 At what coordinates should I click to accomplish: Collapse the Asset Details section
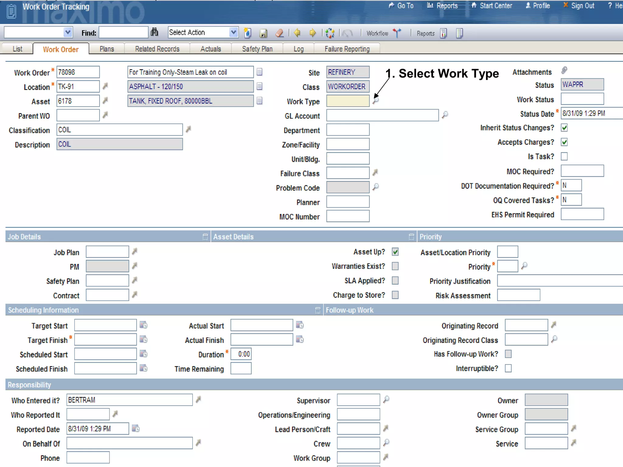[x=412, y=237]
